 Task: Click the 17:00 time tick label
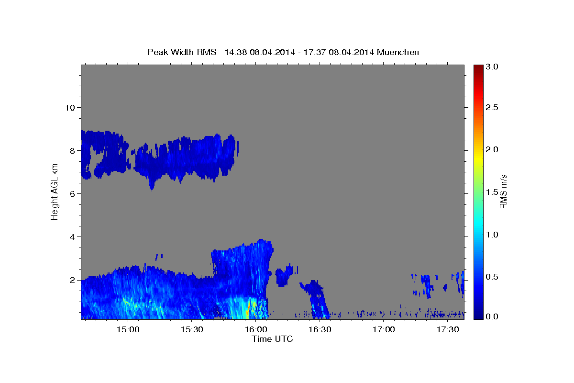point(384,329)
